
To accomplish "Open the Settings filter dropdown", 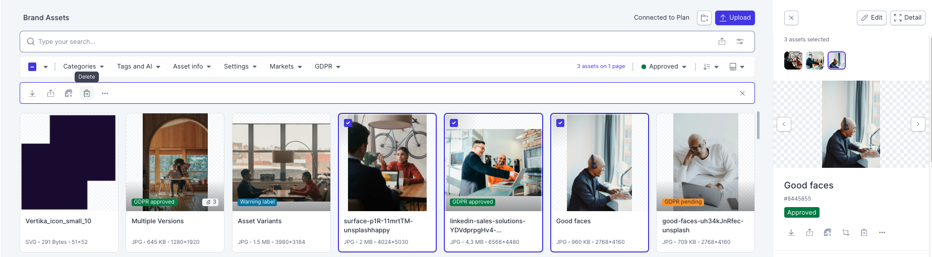I will coord(240,67).
